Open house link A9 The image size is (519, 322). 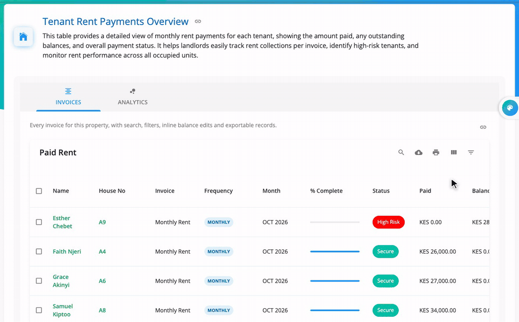[x=102, y=222]
